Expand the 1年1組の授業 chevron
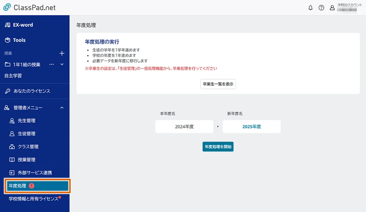 click(x=62, y=64)
